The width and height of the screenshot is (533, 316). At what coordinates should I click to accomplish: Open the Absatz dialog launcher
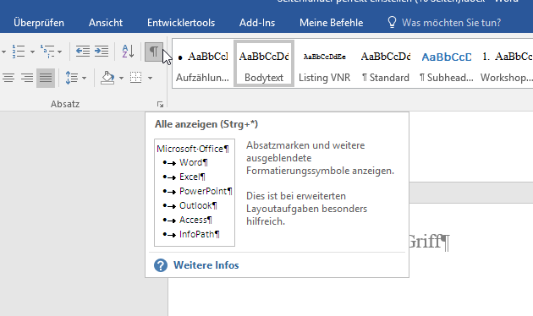[160, 104]
